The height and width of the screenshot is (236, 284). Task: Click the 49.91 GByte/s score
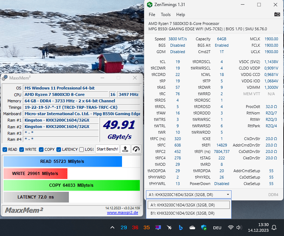click(x=120, y=130)
